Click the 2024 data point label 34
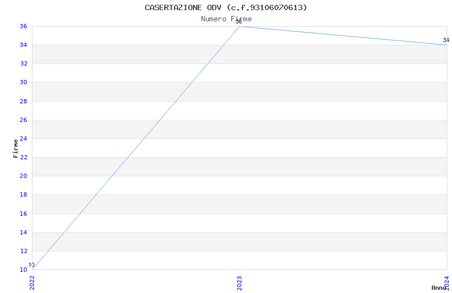The image size is (452, 293). 446,40
